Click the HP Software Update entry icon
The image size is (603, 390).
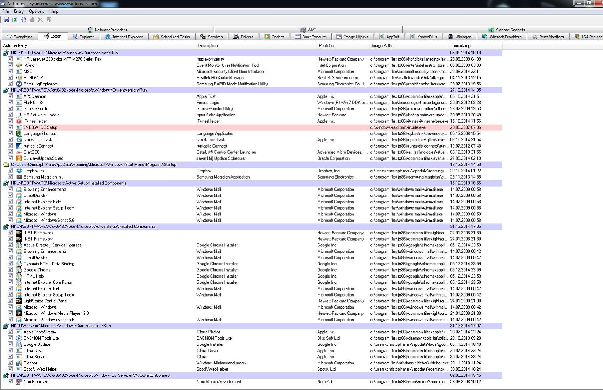(x=19, y=115)
